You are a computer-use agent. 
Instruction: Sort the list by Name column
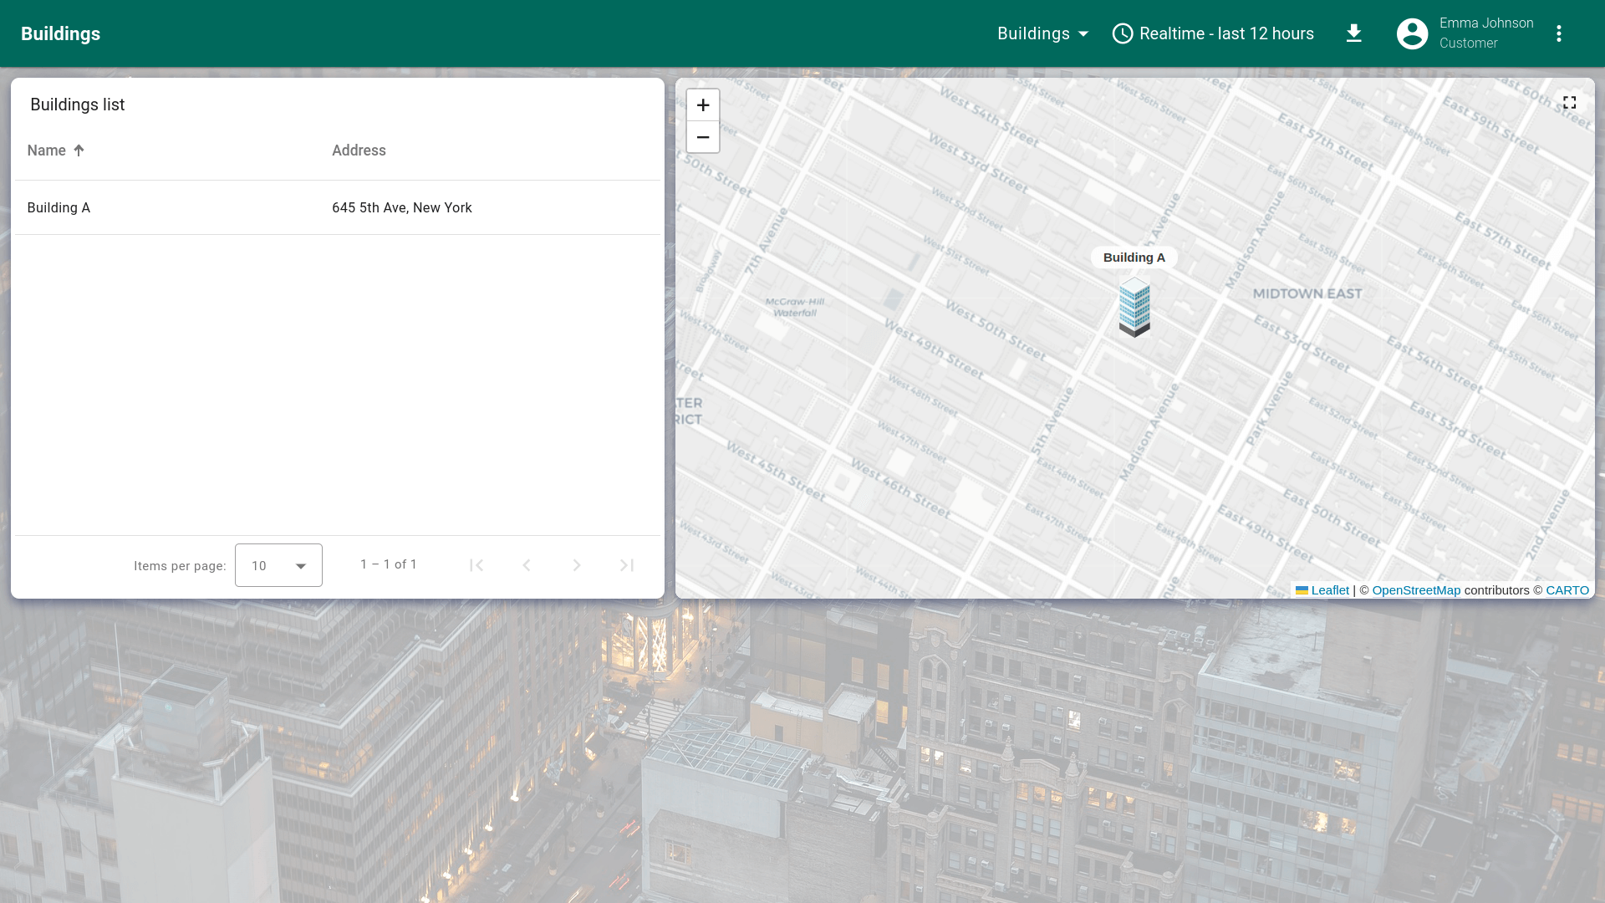(x=47, y=150)
